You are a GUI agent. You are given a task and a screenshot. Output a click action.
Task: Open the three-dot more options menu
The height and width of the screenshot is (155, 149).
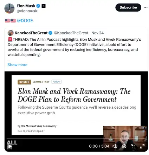[x=145, y=7]
